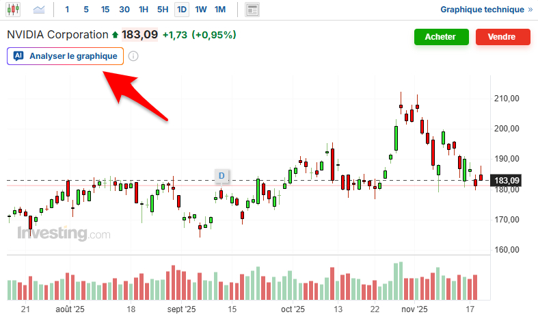The image size is (538, 319).
Task: Select the 1D daily interval
Action: point(181,10)
